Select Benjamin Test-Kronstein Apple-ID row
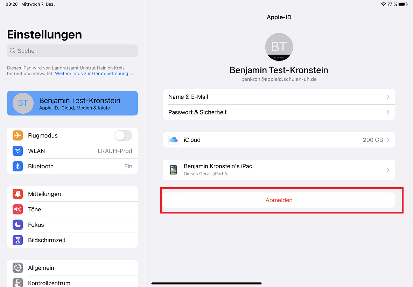Image resolution: width=413 pixels, height=287 pixels. [72, 103]
